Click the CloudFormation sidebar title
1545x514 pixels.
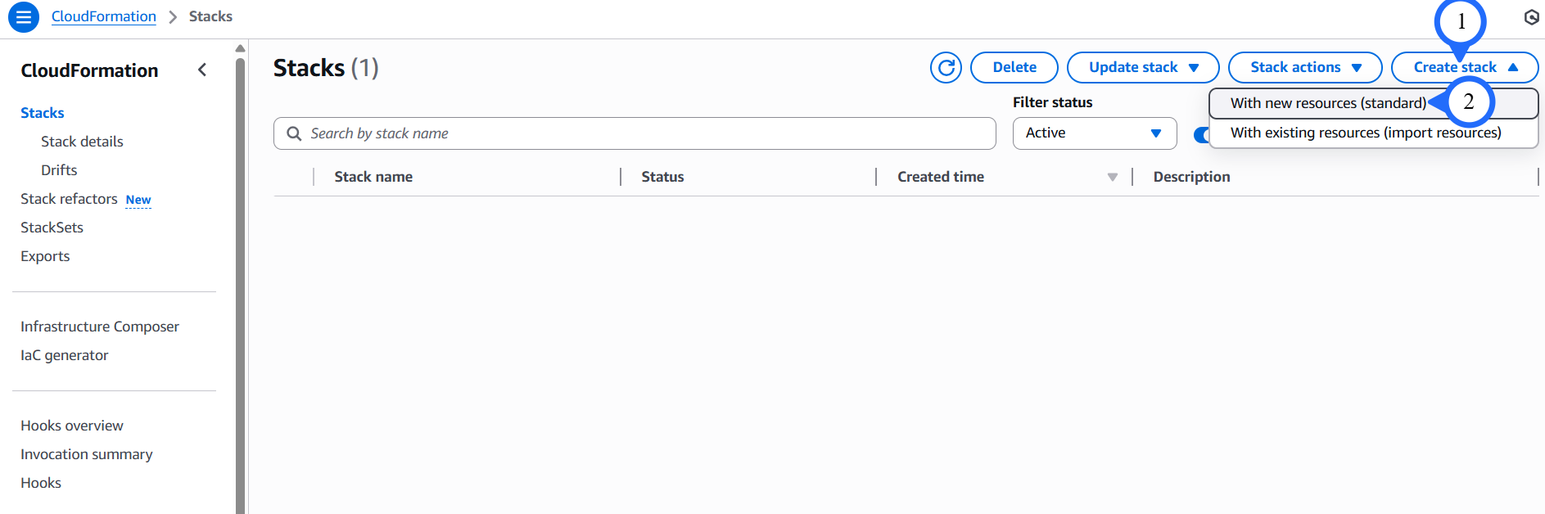pyautogui.click(x=89, y=70)
